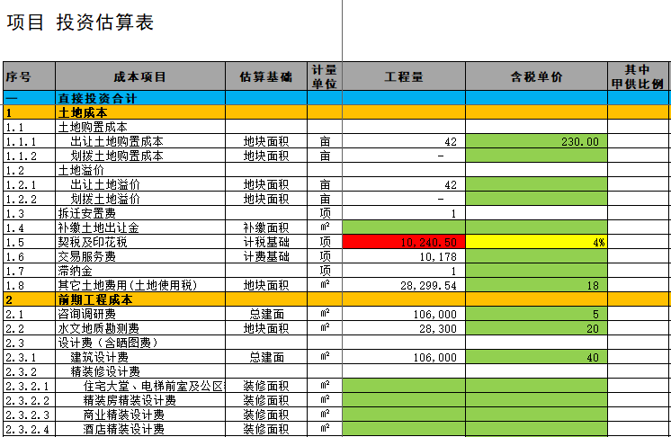Click the 交易服务费 quantity 10,178
The width and height of the screenshot is (671, 437).
tap(403, 256)
